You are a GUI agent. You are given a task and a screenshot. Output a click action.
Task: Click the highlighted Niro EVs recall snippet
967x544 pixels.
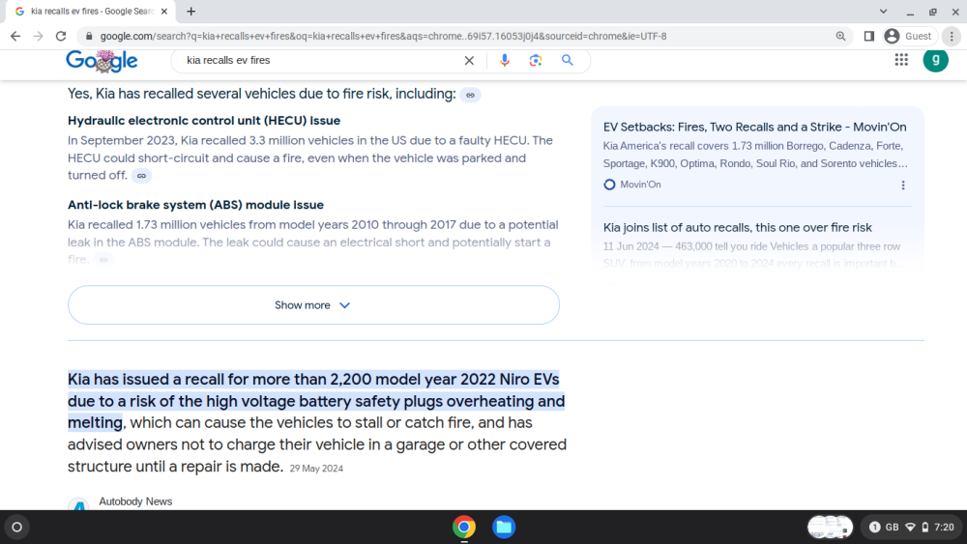pyautogui.click(x=316, y=401)
